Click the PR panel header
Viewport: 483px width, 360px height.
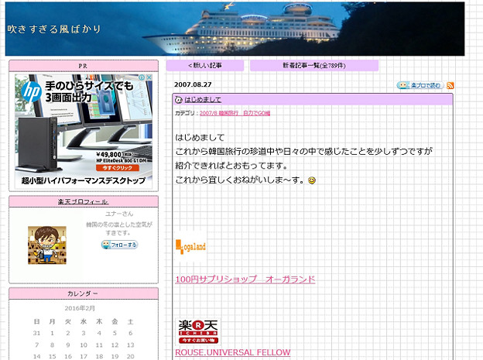pyautogui.click(x=84, y=66)
